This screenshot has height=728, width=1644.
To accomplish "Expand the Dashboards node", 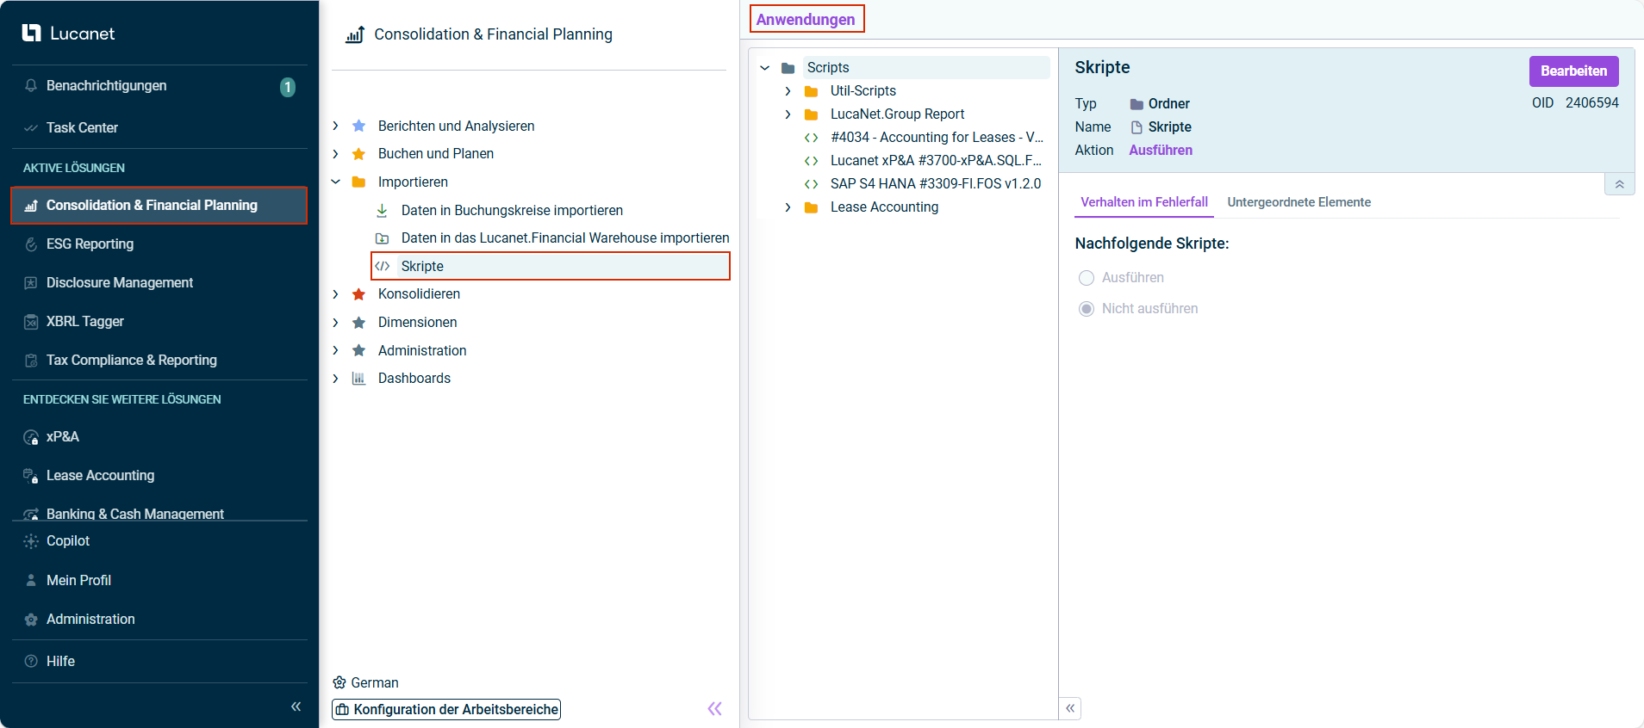I will (x=335, y=379).
